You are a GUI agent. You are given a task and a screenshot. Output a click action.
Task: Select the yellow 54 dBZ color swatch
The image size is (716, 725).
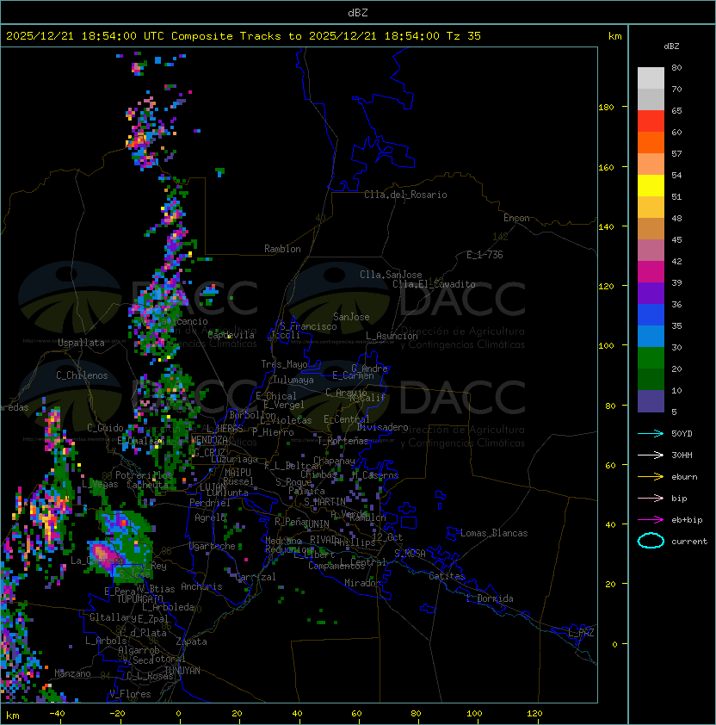pos(651,185)
